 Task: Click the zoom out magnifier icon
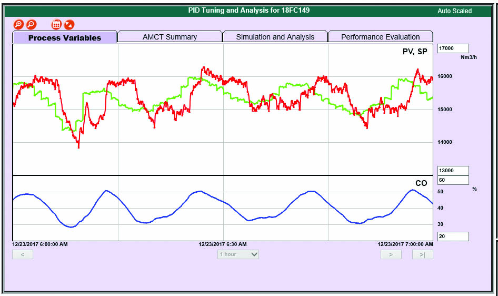click(31, 24)
